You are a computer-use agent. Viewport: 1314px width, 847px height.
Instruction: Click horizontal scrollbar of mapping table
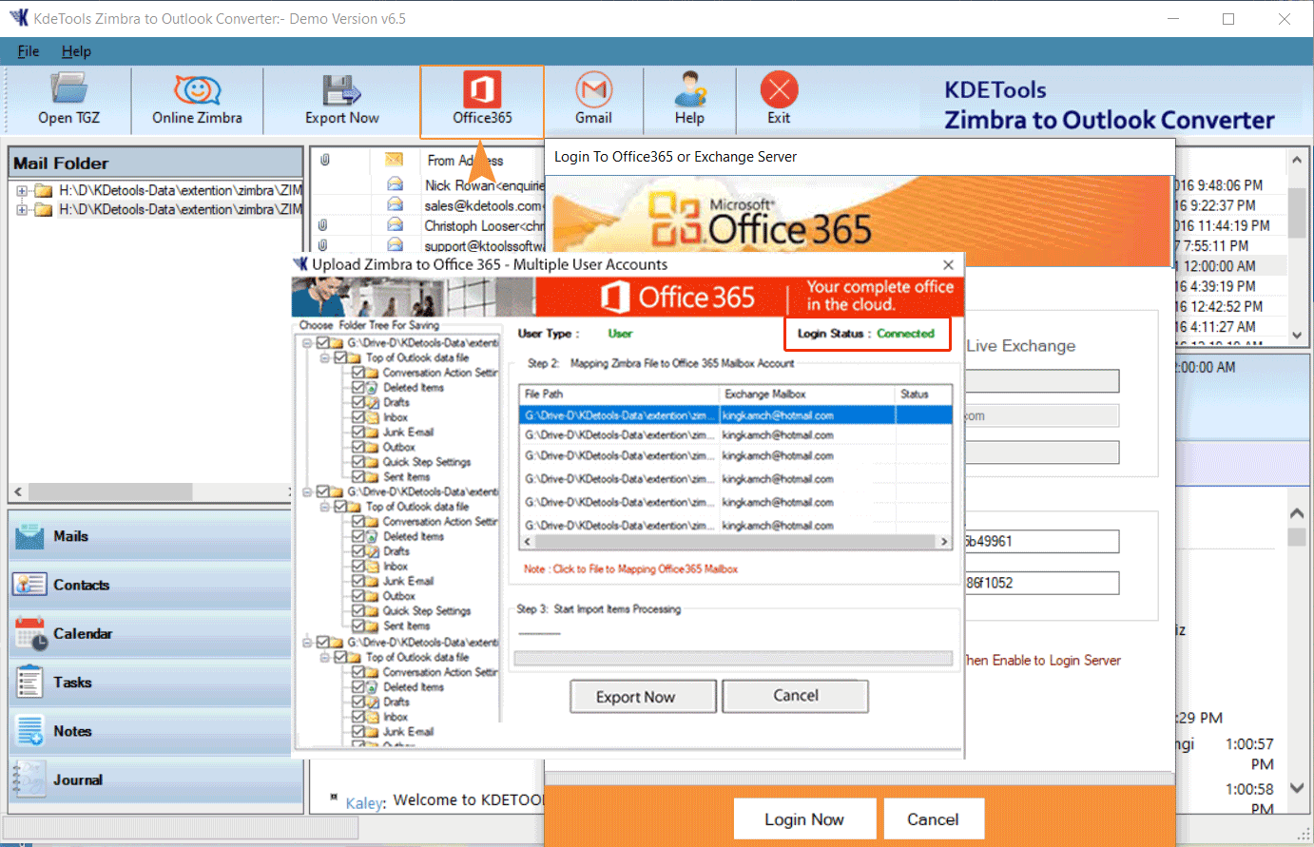[735, 542]
